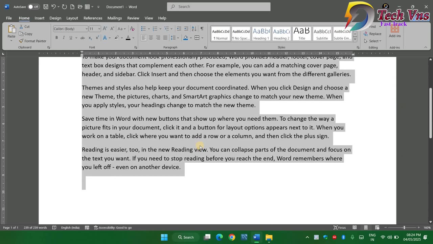Open a file via the folder icon
This screenshot has width=433, height=244.
click(x=80, y=7)
